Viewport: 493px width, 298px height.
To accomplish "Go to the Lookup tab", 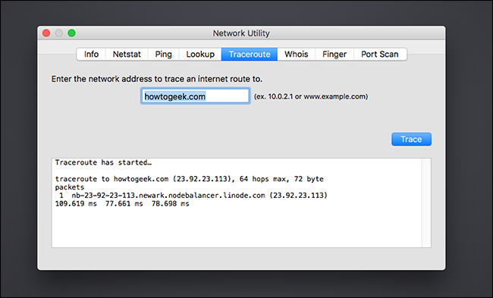I will click(x=200, y=54).
